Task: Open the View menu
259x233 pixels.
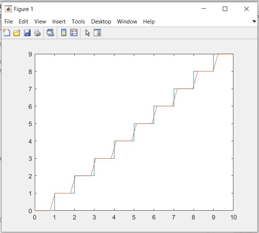Action: click(40, 22)
